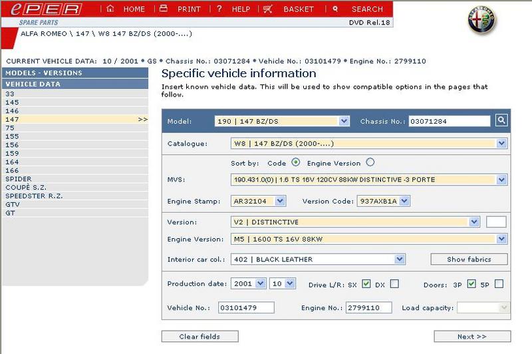Image resolution: width=532 pixels, height=354 pixels.
Task: Select model 145 in the list
Action: [75, 102]
